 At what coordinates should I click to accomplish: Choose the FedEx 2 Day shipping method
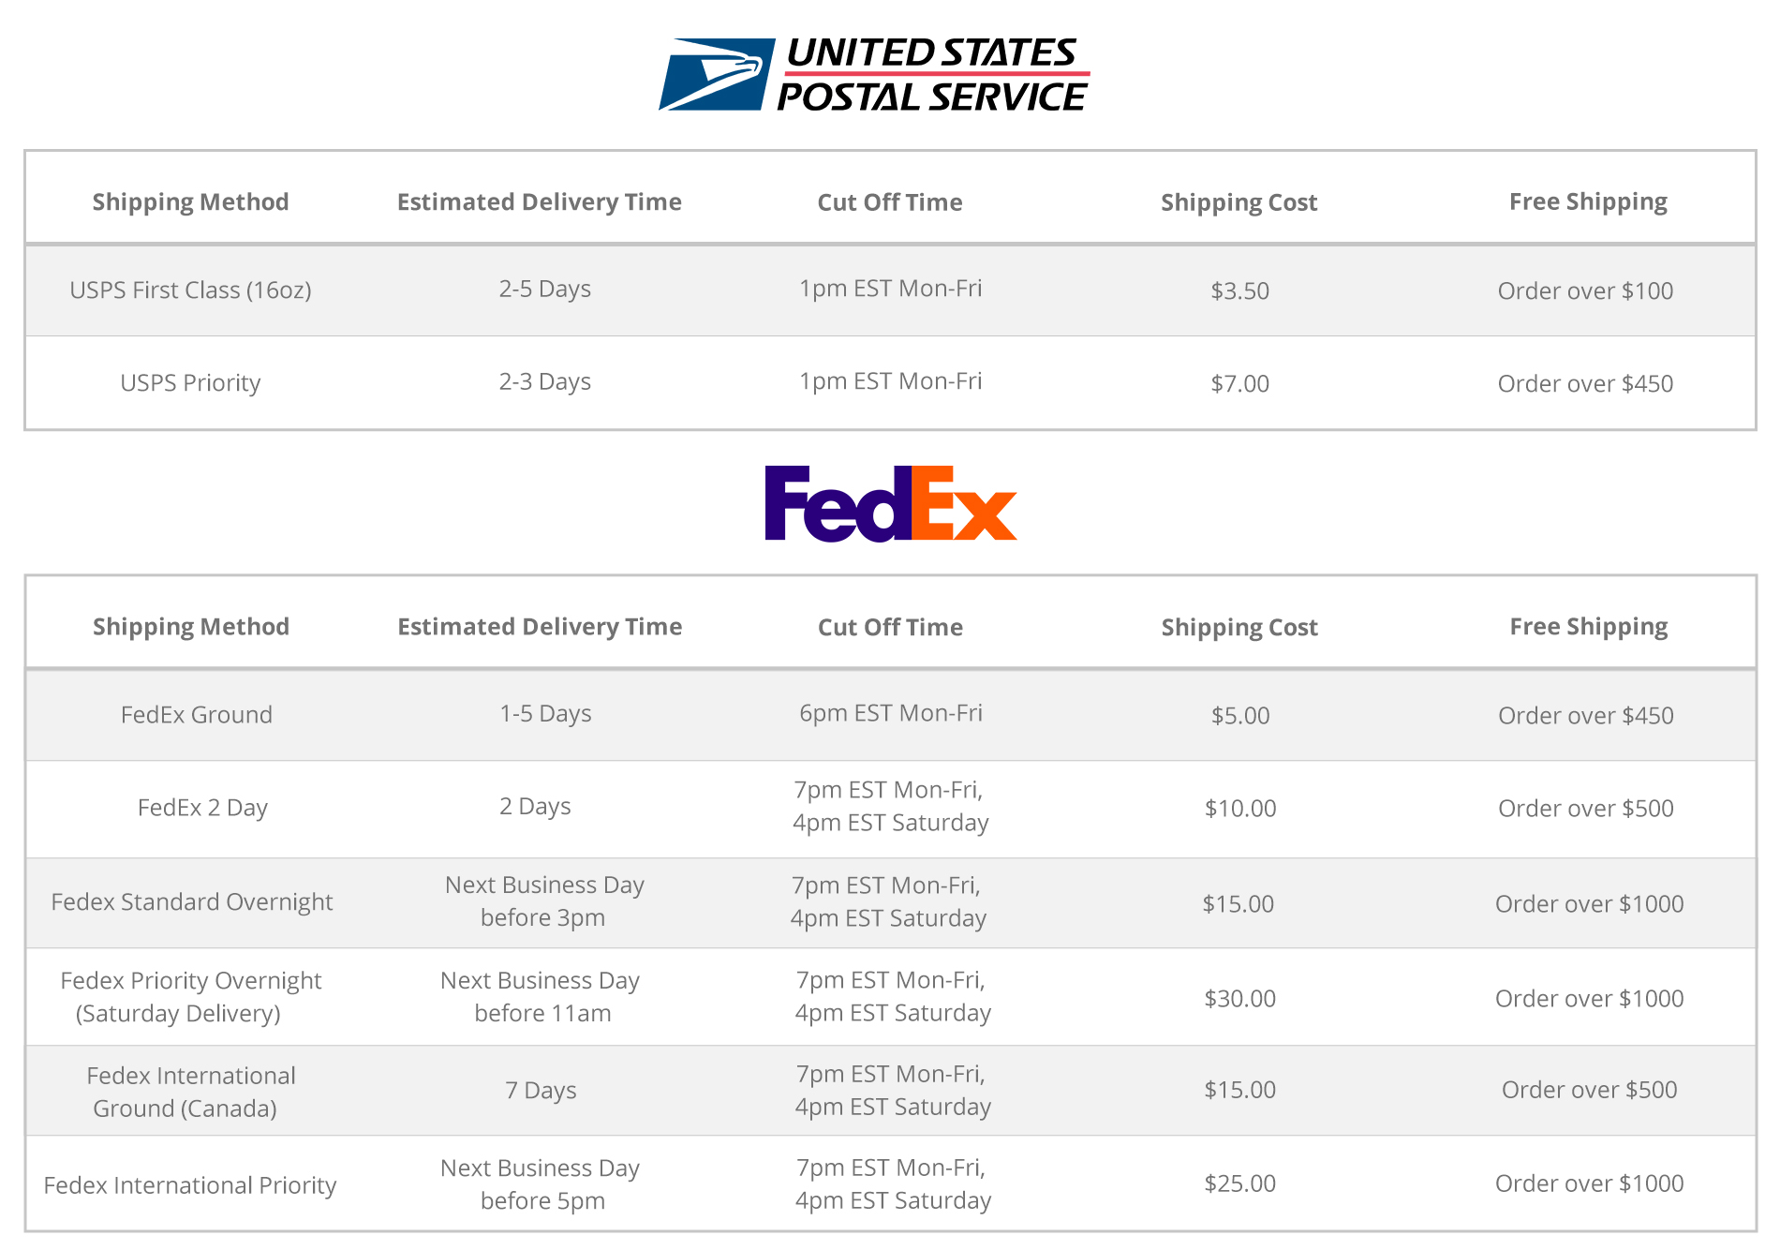click(x=202, y=808)
